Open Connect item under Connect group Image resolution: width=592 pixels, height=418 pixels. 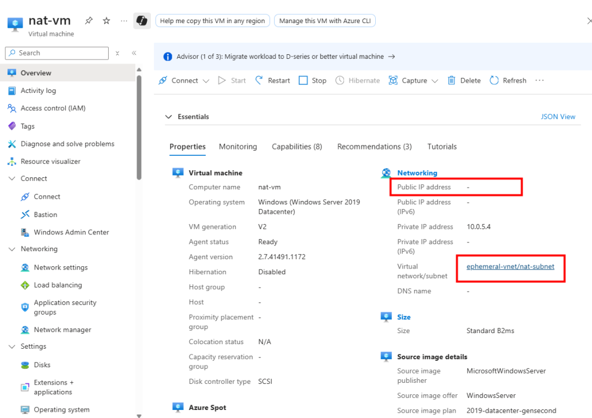click(47, 197)
